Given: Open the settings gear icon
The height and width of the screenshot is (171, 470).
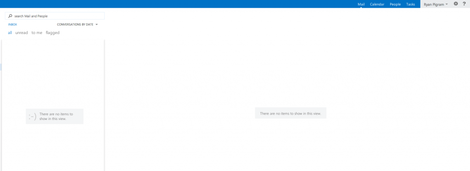Looking at the screenshot, I should coord(456,4).
